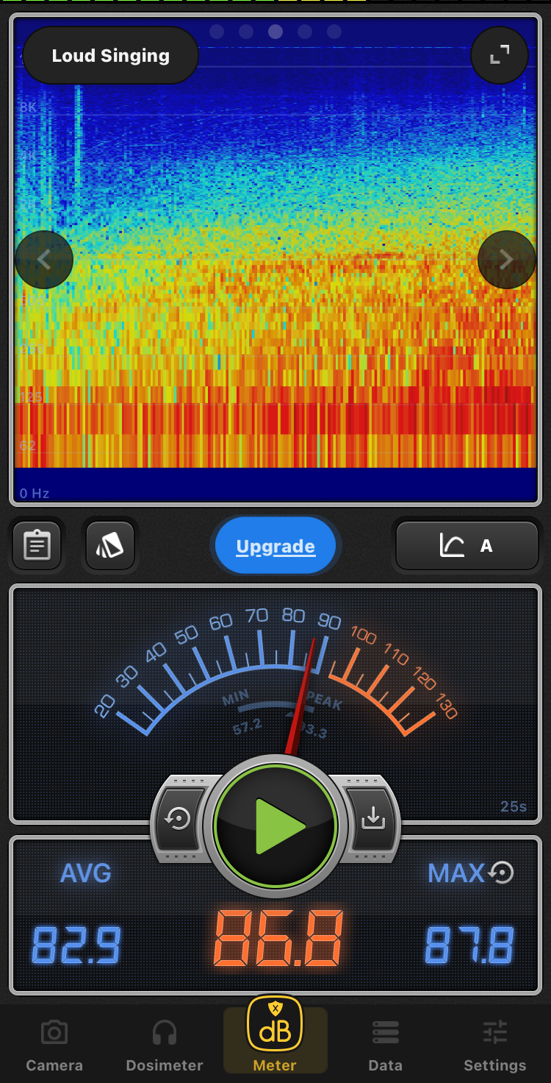Open the A frequency weighting selector
The image size is (551, 1083).
[x=467, y=546]
